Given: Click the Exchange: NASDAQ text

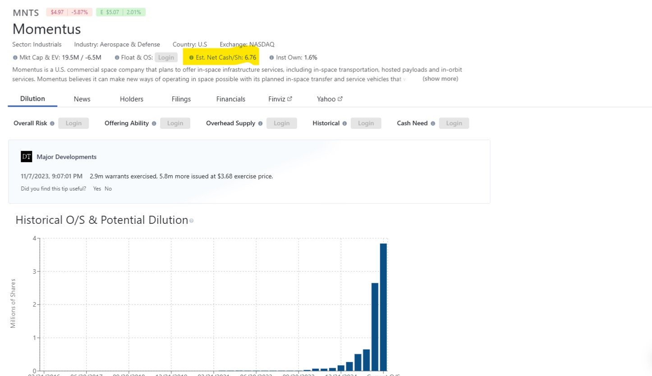Looking at the screenshot, I should pyautogui.click(x=247, y=45).
